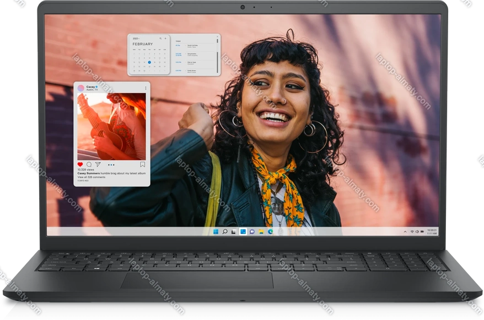
Task: Open comments via speech bubble icon
Action: point(89,164)
